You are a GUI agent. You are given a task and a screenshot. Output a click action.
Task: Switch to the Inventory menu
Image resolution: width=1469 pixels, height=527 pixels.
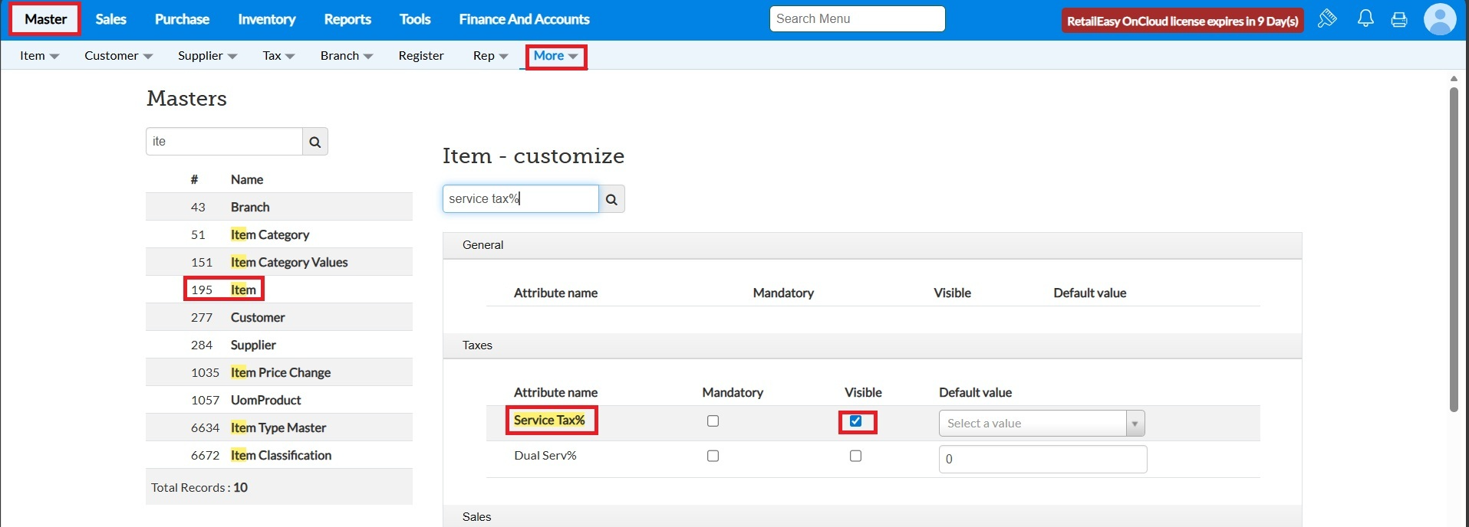(x=266, y=19)
